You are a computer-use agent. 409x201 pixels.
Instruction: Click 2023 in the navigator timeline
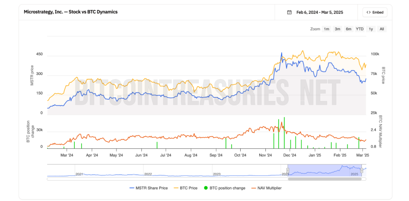tap(217, 174)
